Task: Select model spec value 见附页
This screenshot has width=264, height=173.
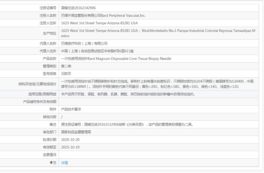Action: (x=66, y=74)
